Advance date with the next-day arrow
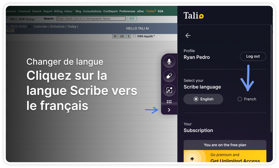 (29, 27)
